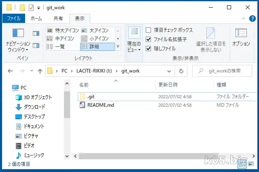
Task: Select ドキュメント in navigation pane
Action: pyautogui.click(x=30, y=126)
